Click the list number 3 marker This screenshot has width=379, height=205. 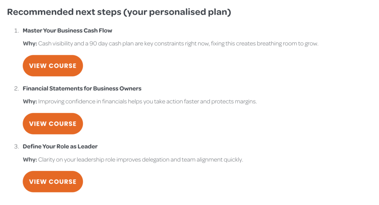[16, 146]
